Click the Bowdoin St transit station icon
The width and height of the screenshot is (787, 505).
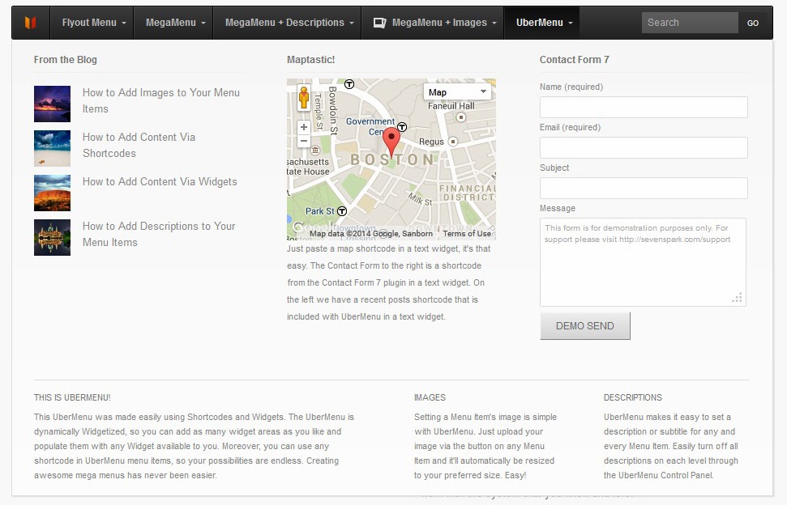[349, 84]
